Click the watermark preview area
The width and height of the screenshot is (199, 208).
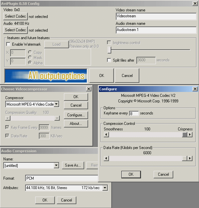68,57
